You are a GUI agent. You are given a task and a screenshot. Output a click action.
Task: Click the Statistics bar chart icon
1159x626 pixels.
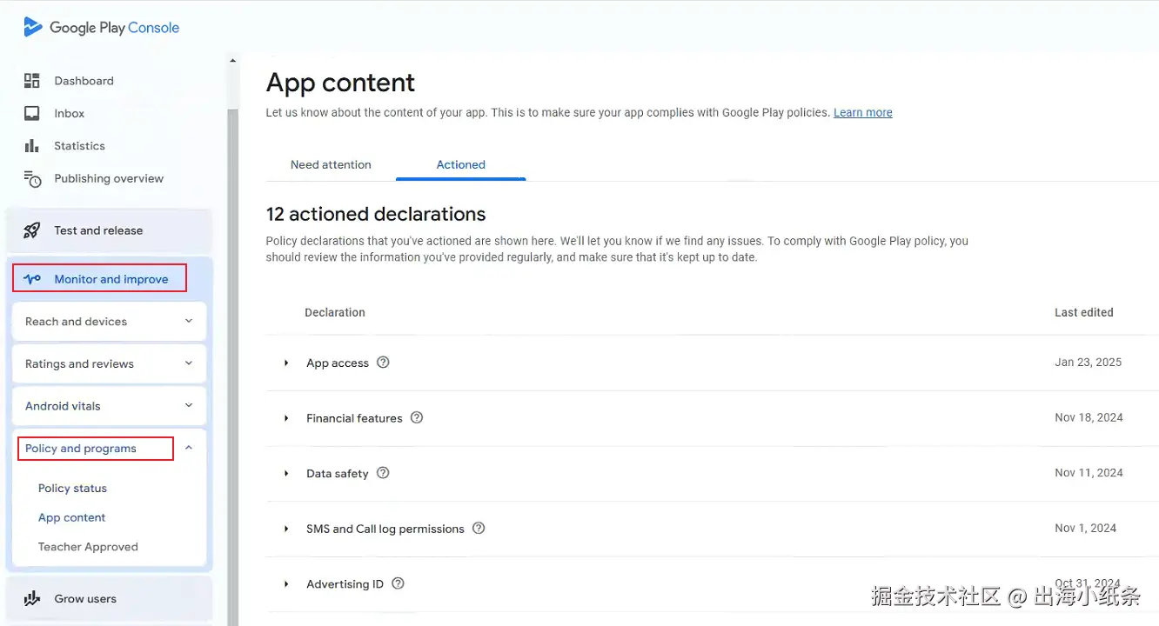tap(32, 146)
